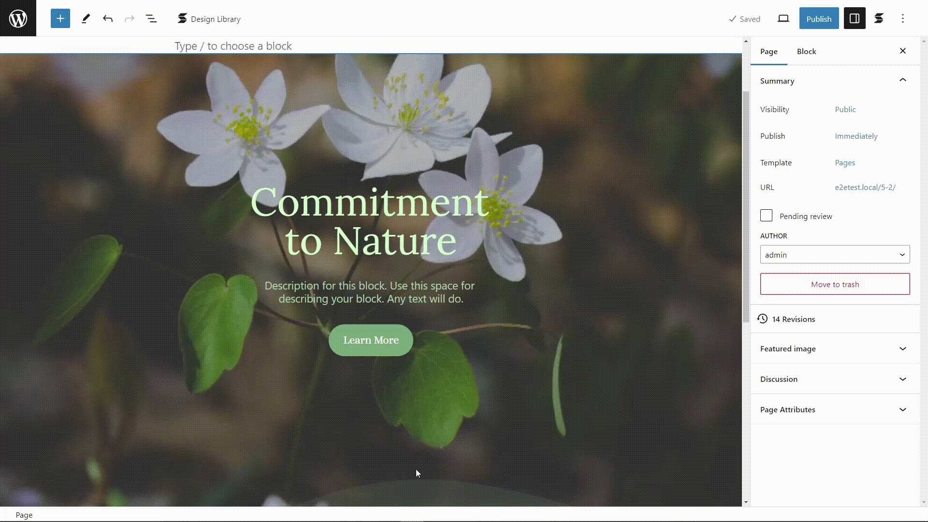The height and width of the screenshot is (522, 928).
Task: Click the e2etest.local/5-2/ URL link
Action: point(866,187)
